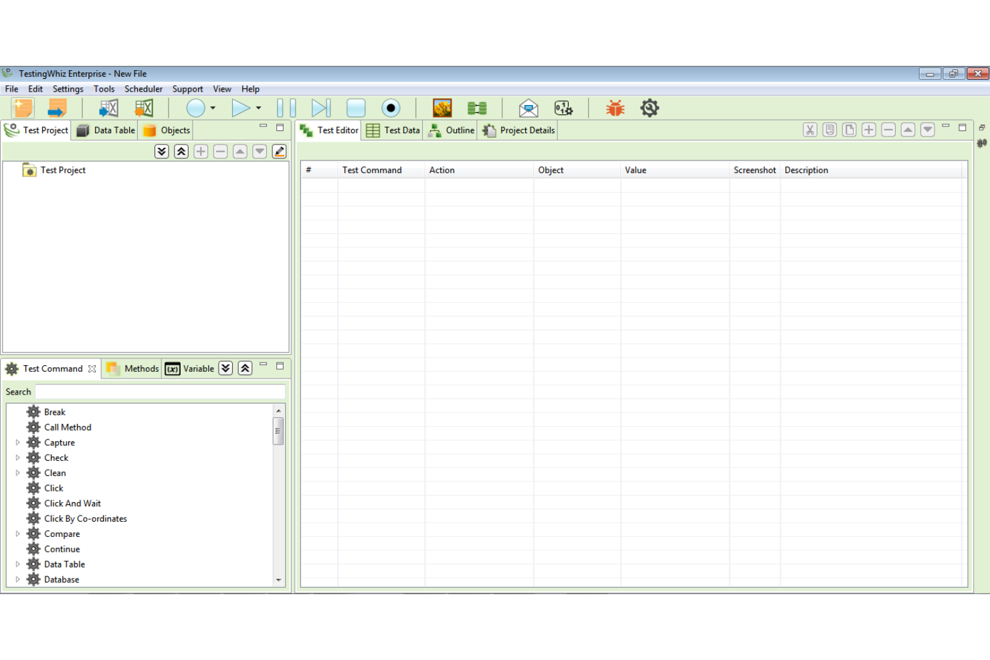Image resolution: width=990 pixels, height=660 pixels.
Task: Click the Record dot icon in the toolbar
Action: (x=391, y=108)
